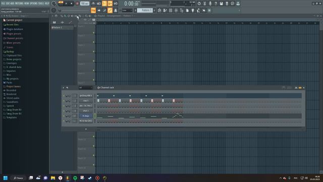Mute the FL Keys channel LED
The width and height of the screenshot is (323, 182).
point(64,116)
